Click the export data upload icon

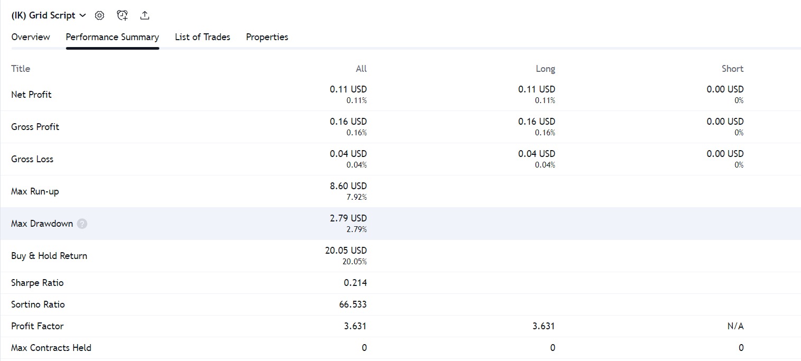tap(144, 15)
